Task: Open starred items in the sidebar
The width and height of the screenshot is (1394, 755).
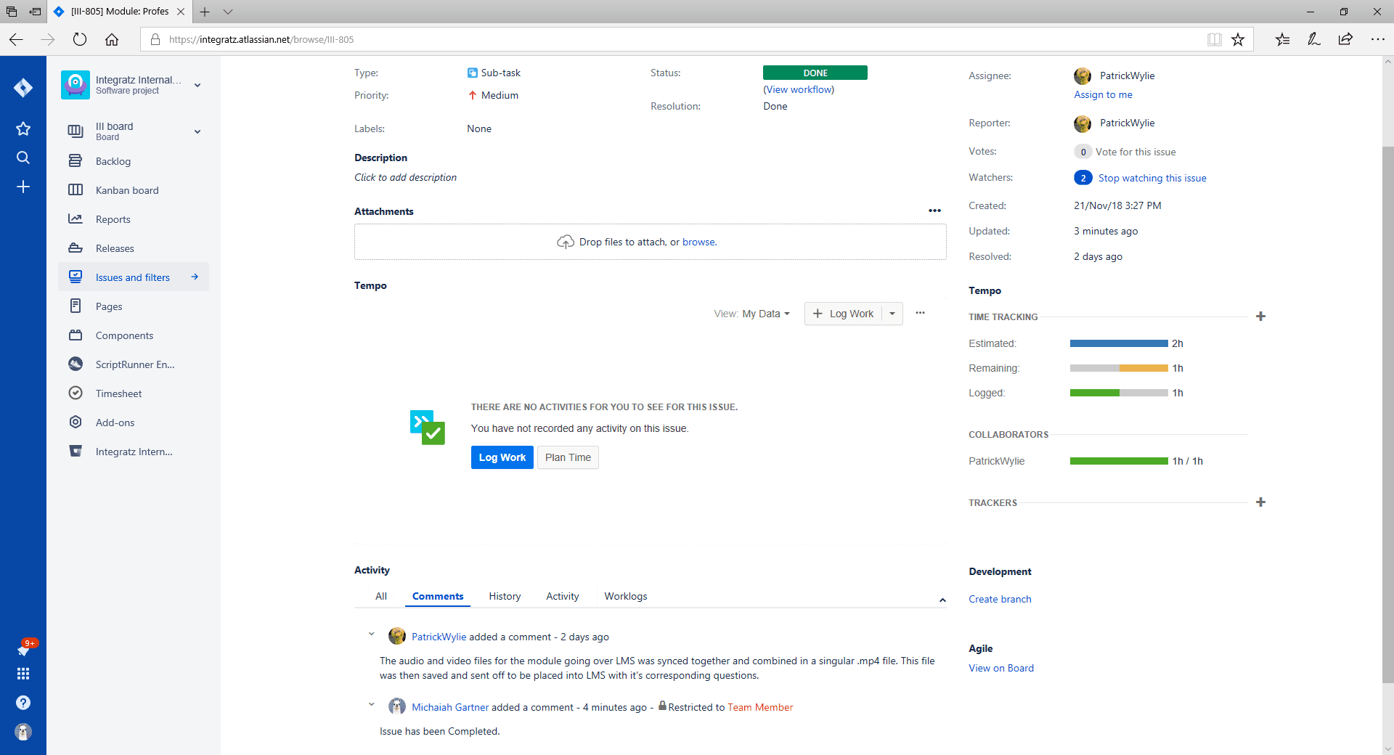Action: pos(23,128)
